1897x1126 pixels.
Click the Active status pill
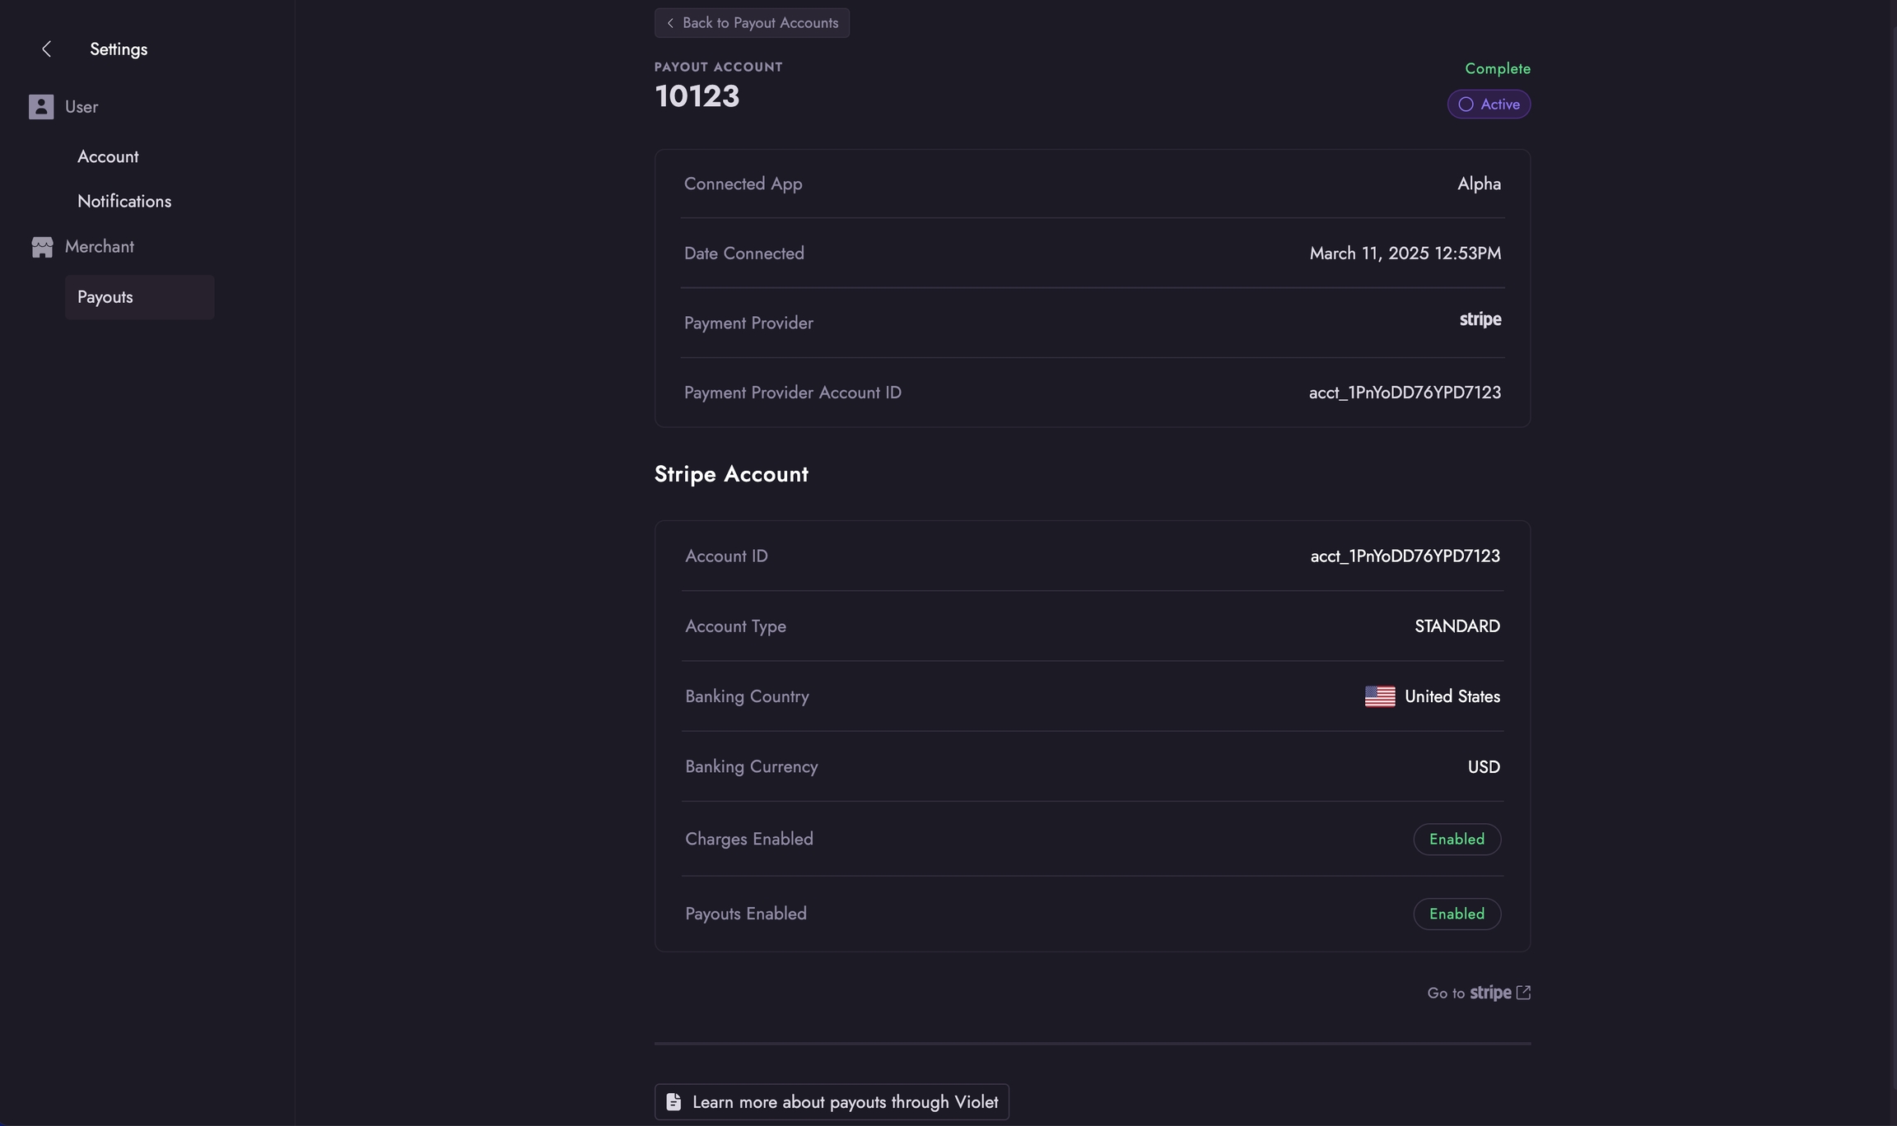point(1489,105)
